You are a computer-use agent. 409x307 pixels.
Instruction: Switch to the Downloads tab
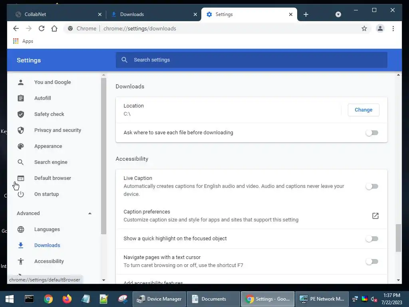pos(154,14)
